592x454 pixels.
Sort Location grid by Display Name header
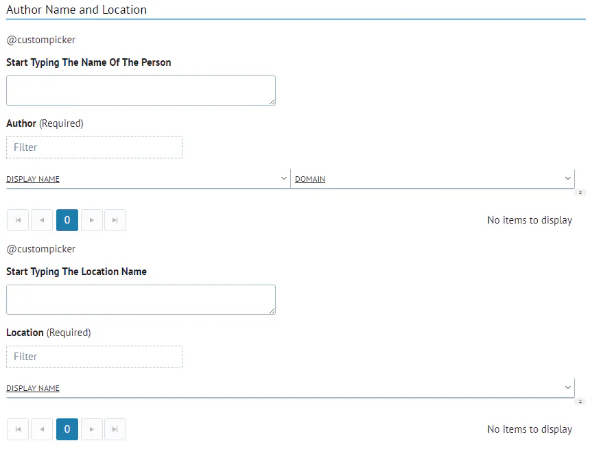[x=33, y=388]
